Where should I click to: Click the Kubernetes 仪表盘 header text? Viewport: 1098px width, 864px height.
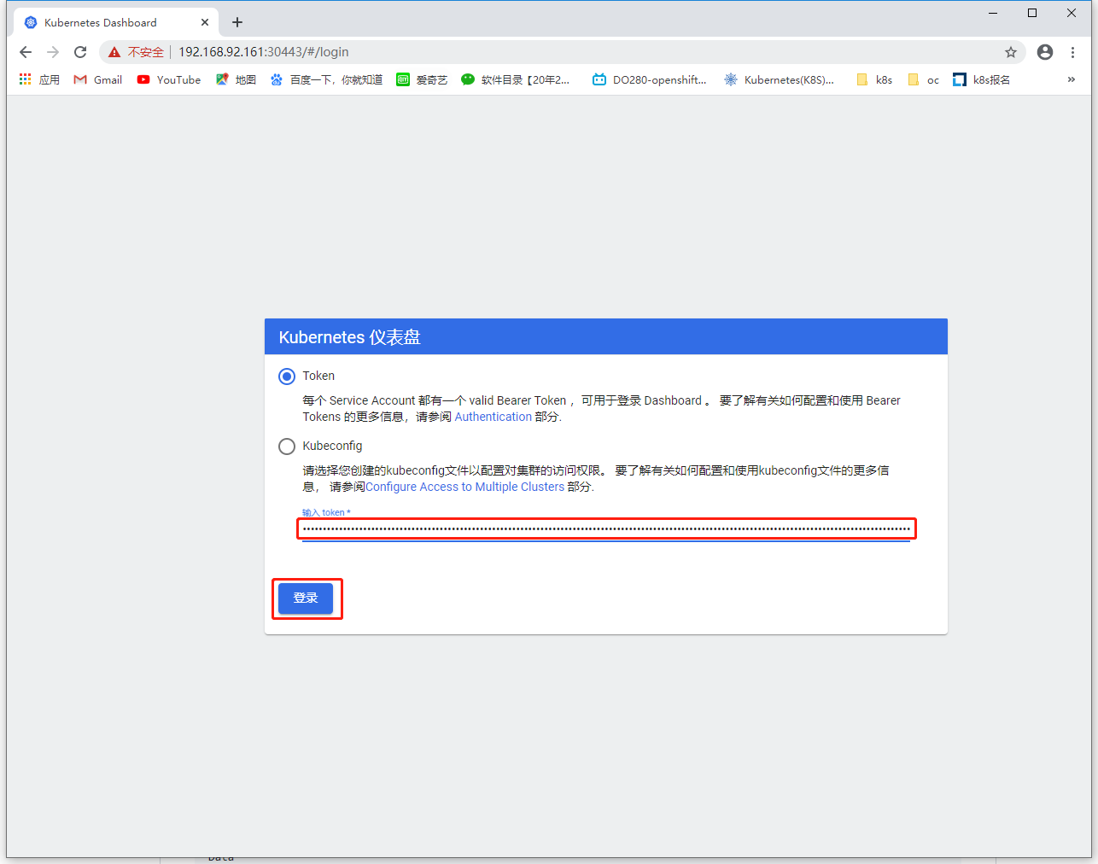coord(349,337)
